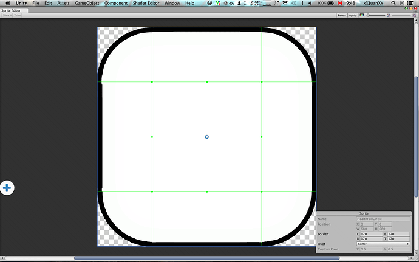Open the _xXJuanXx_ user menu

[372, 3]
